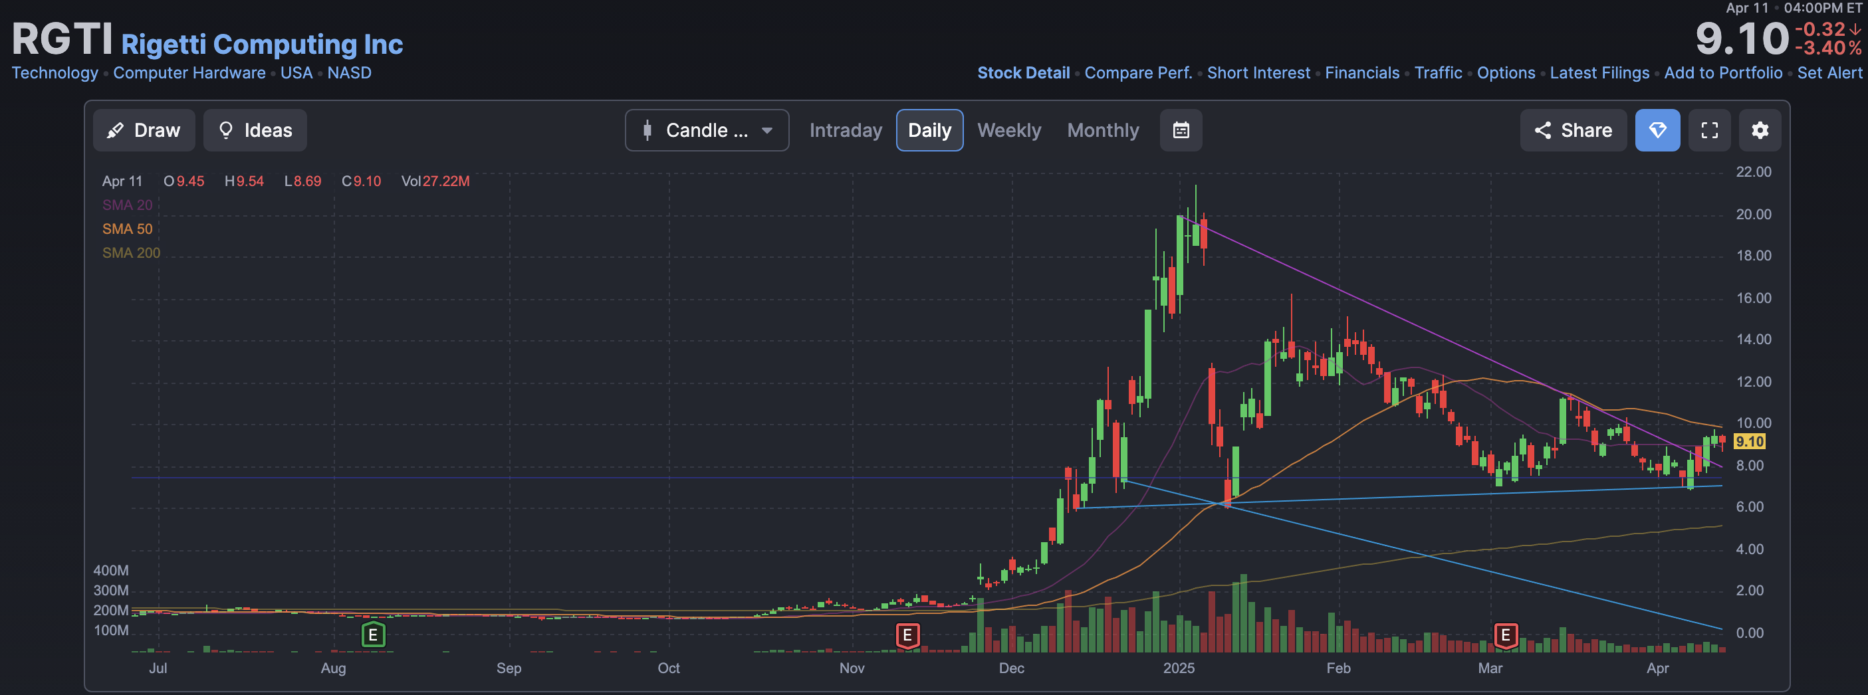Toggle the SMA 20 indicator label

[127, 205]
